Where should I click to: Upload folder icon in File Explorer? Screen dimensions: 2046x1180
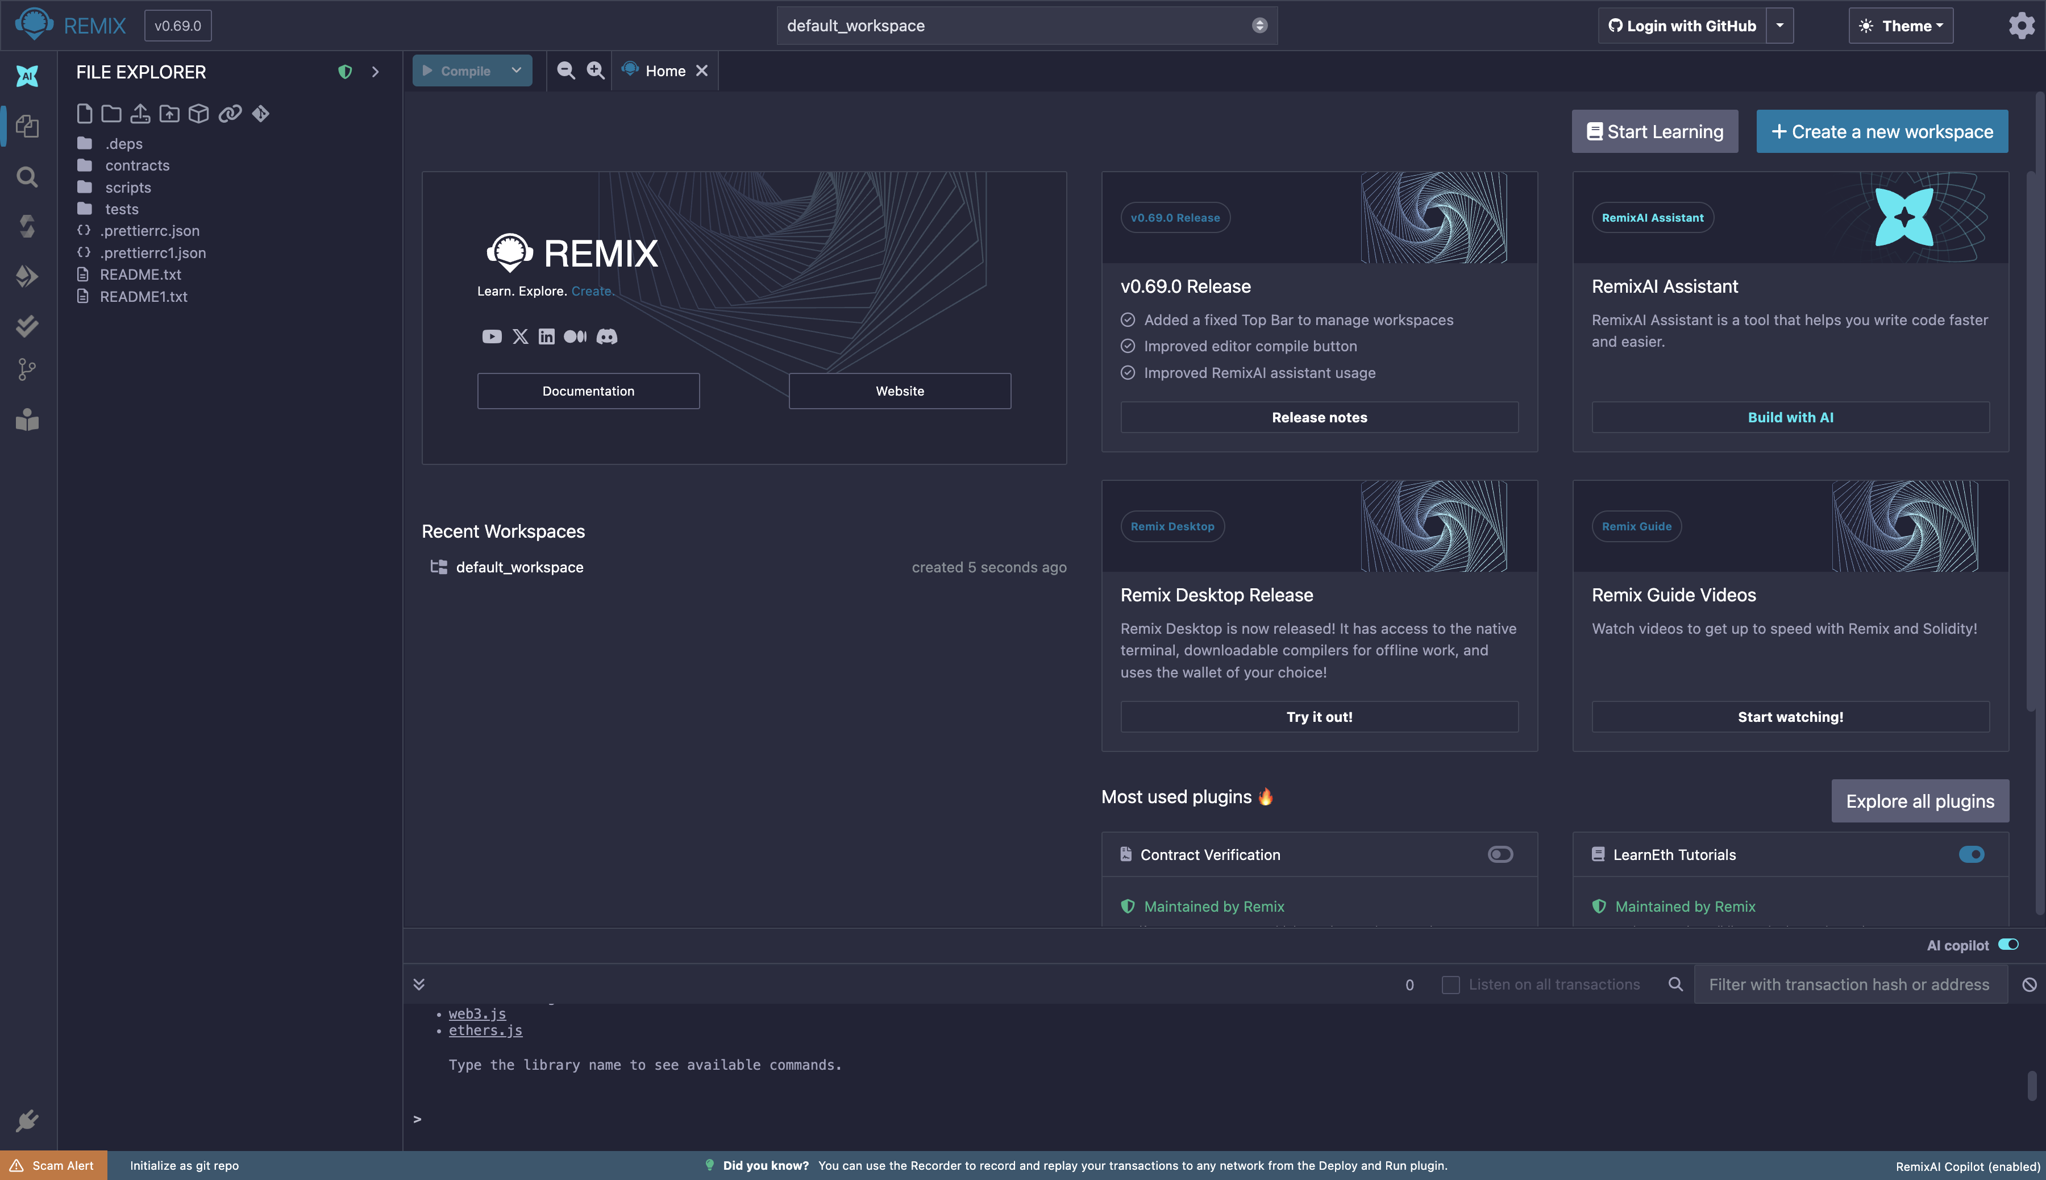(x=169, y=114)
